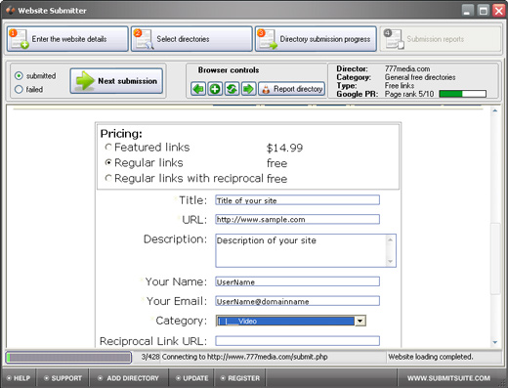The image size is (508, 388).
Task: Click the '$14.99' price text
Action: (284, 148)
